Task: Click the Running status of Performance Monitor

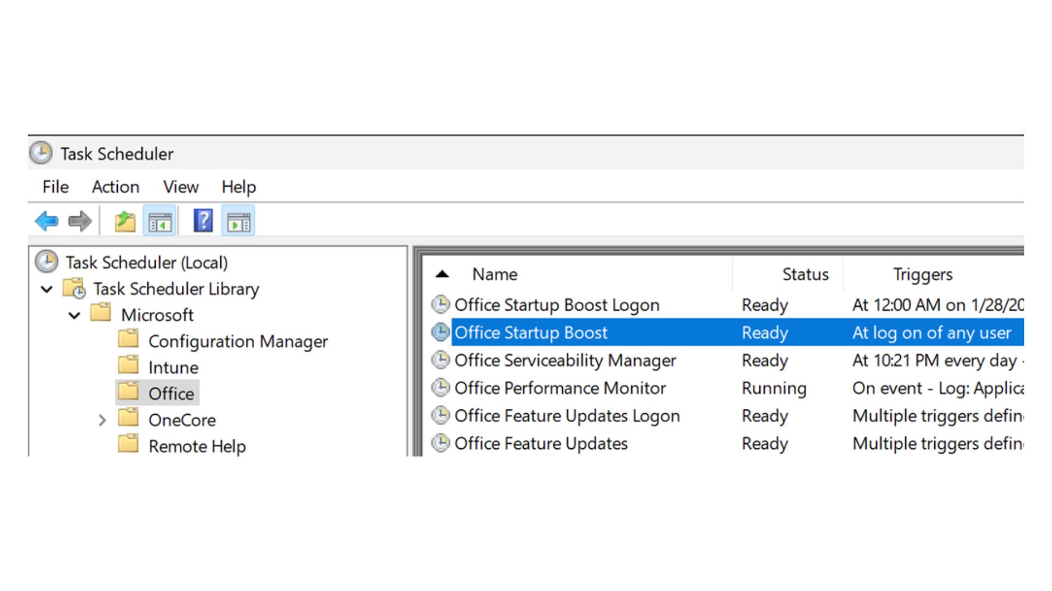Action: [774, 388]
